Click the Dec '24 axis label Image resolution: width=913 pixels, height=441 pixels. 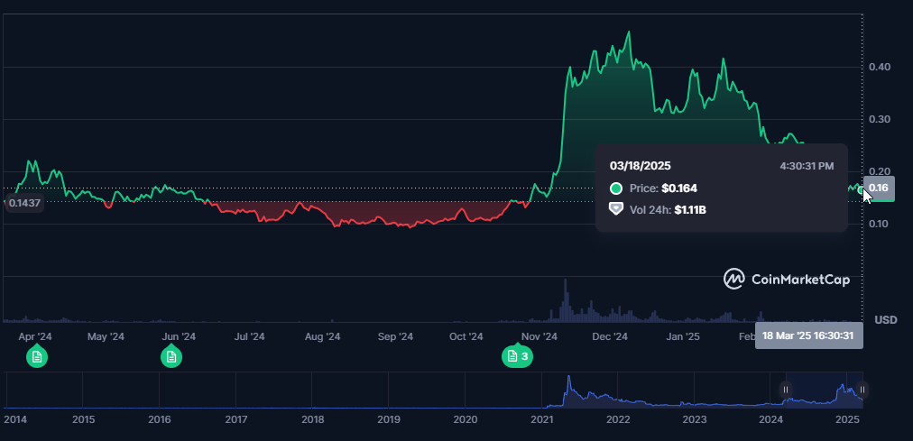click(610, 337)
